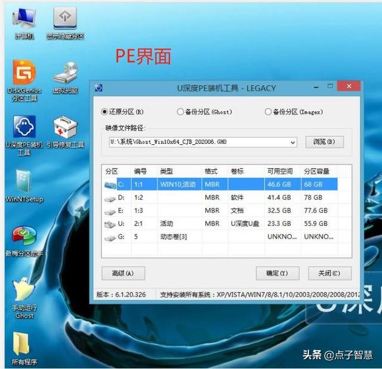Screen dimensions: 382x369
Task: Click the 1:3 partition number cell
Action: (144, 210)
